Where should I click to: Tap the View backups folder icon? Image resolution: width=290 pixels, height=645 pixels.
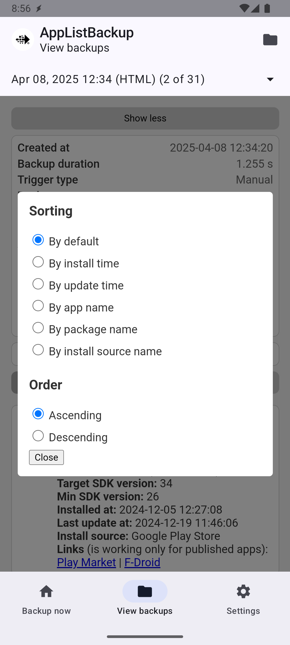pyautogui.click(x=145, y=592)
